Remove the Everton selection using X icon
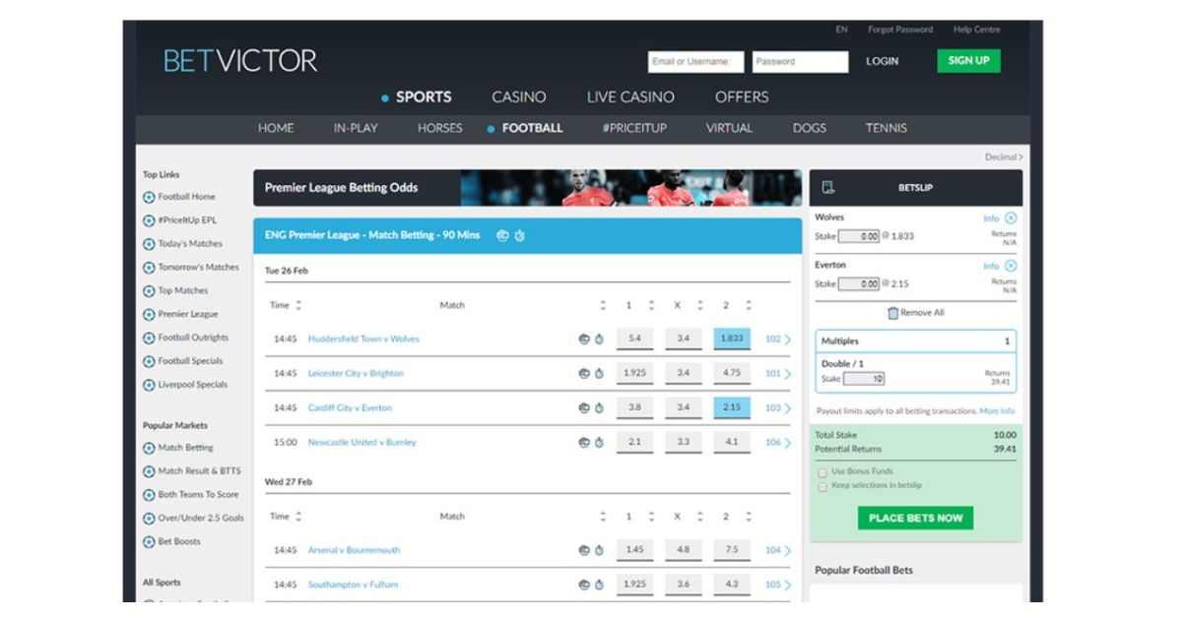 (1011, 266)
